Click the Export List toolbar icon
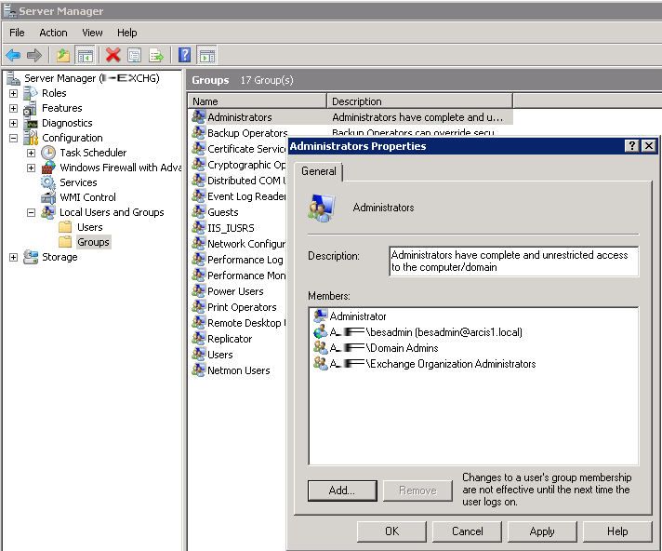Viewport: 662px width, 551px height. 156,56
